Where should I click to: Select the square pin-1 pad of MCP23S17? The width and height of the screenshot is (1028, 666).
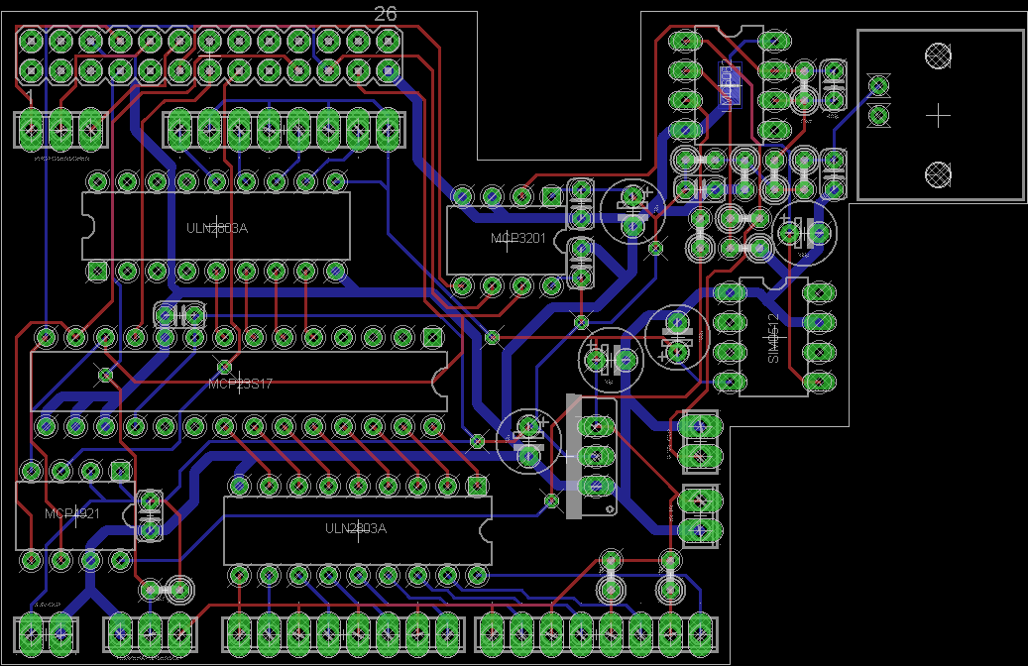click(x=432, y=338)
